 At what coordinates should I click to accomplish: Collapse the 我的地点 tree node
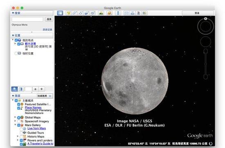(x=13, y=40)
